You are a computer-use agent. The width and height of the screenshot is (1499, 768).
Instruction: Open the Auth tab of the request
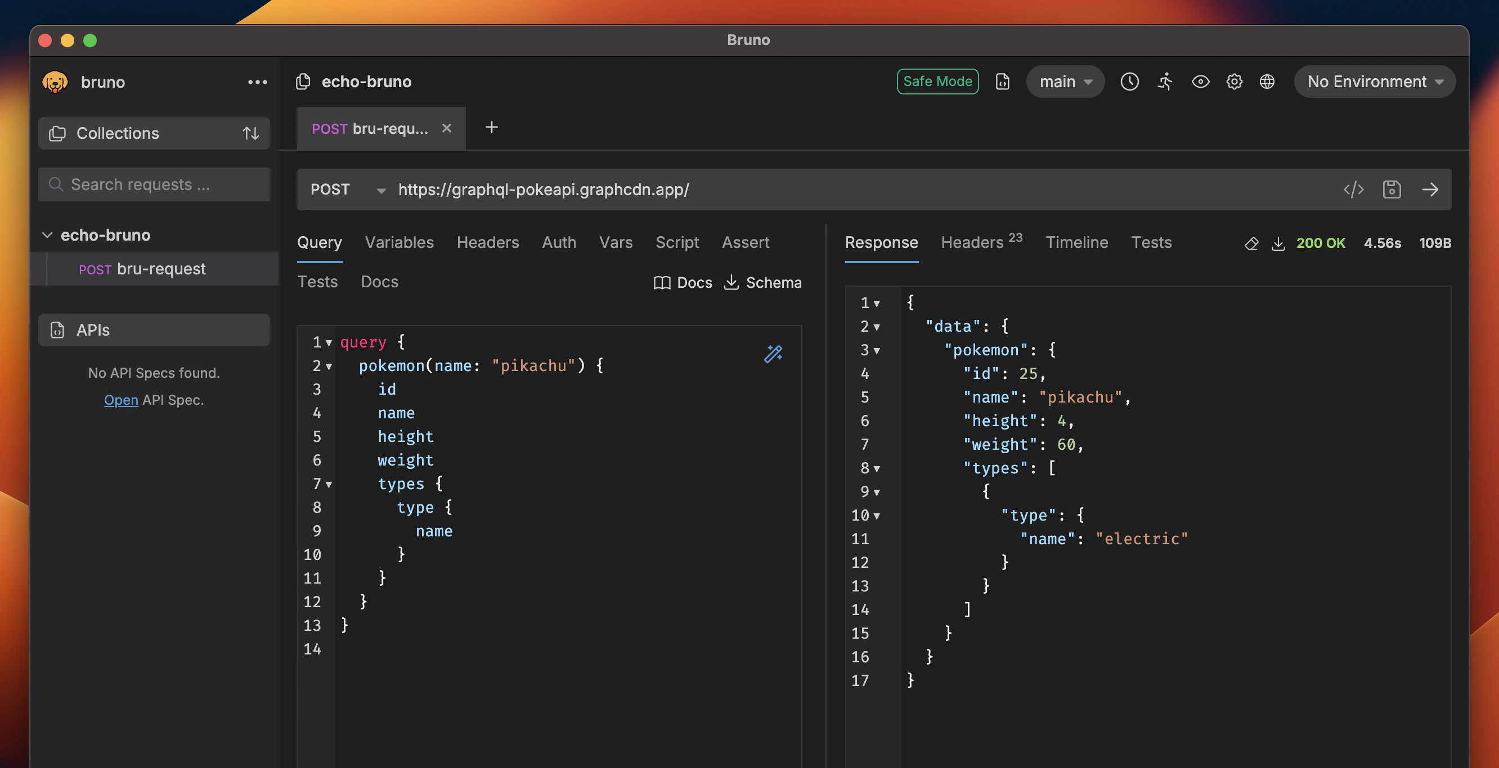coord(559,242)
